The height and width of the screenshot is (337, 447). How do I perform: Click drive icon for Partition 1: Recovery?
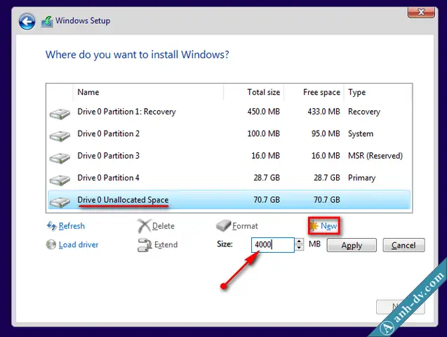click(x=60, y=114)
